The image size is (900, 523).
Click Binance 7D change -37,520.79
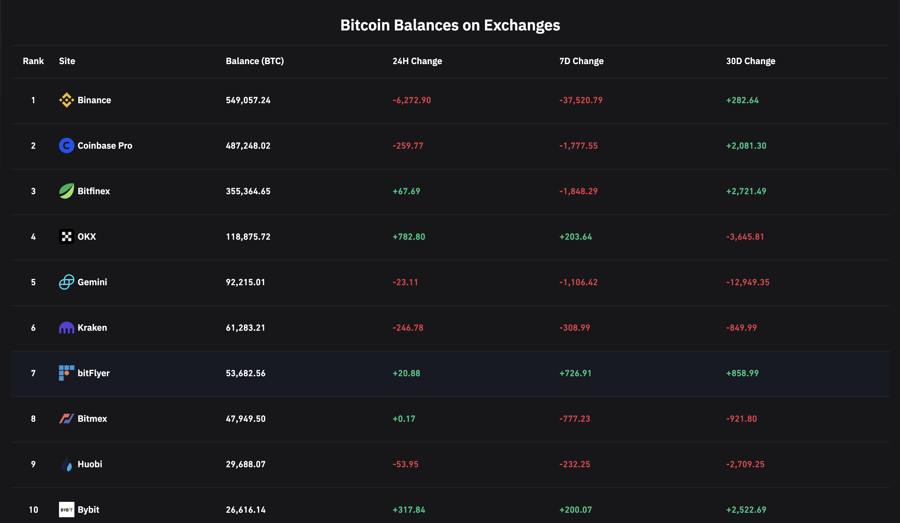pos(581,100)
